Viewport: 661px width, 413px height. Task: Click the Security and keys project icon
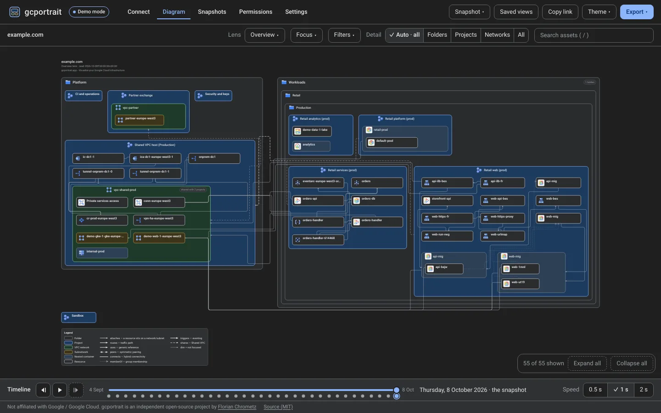(200, 95)
